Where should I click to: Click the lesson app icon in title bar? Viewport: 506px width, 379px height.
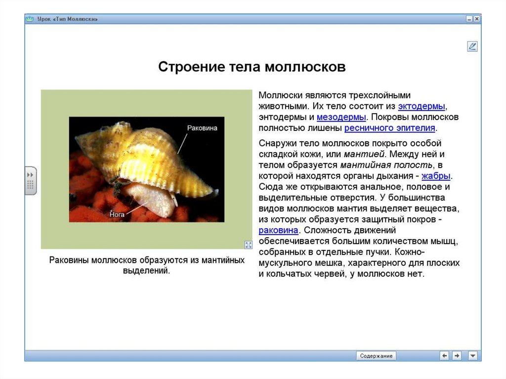tap(30, 19)
